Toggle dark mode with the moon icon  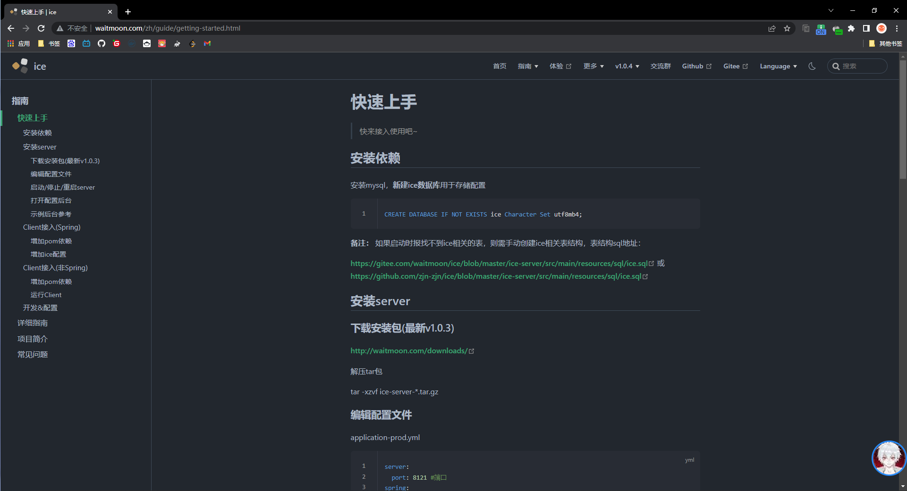[x=812, y=66]
